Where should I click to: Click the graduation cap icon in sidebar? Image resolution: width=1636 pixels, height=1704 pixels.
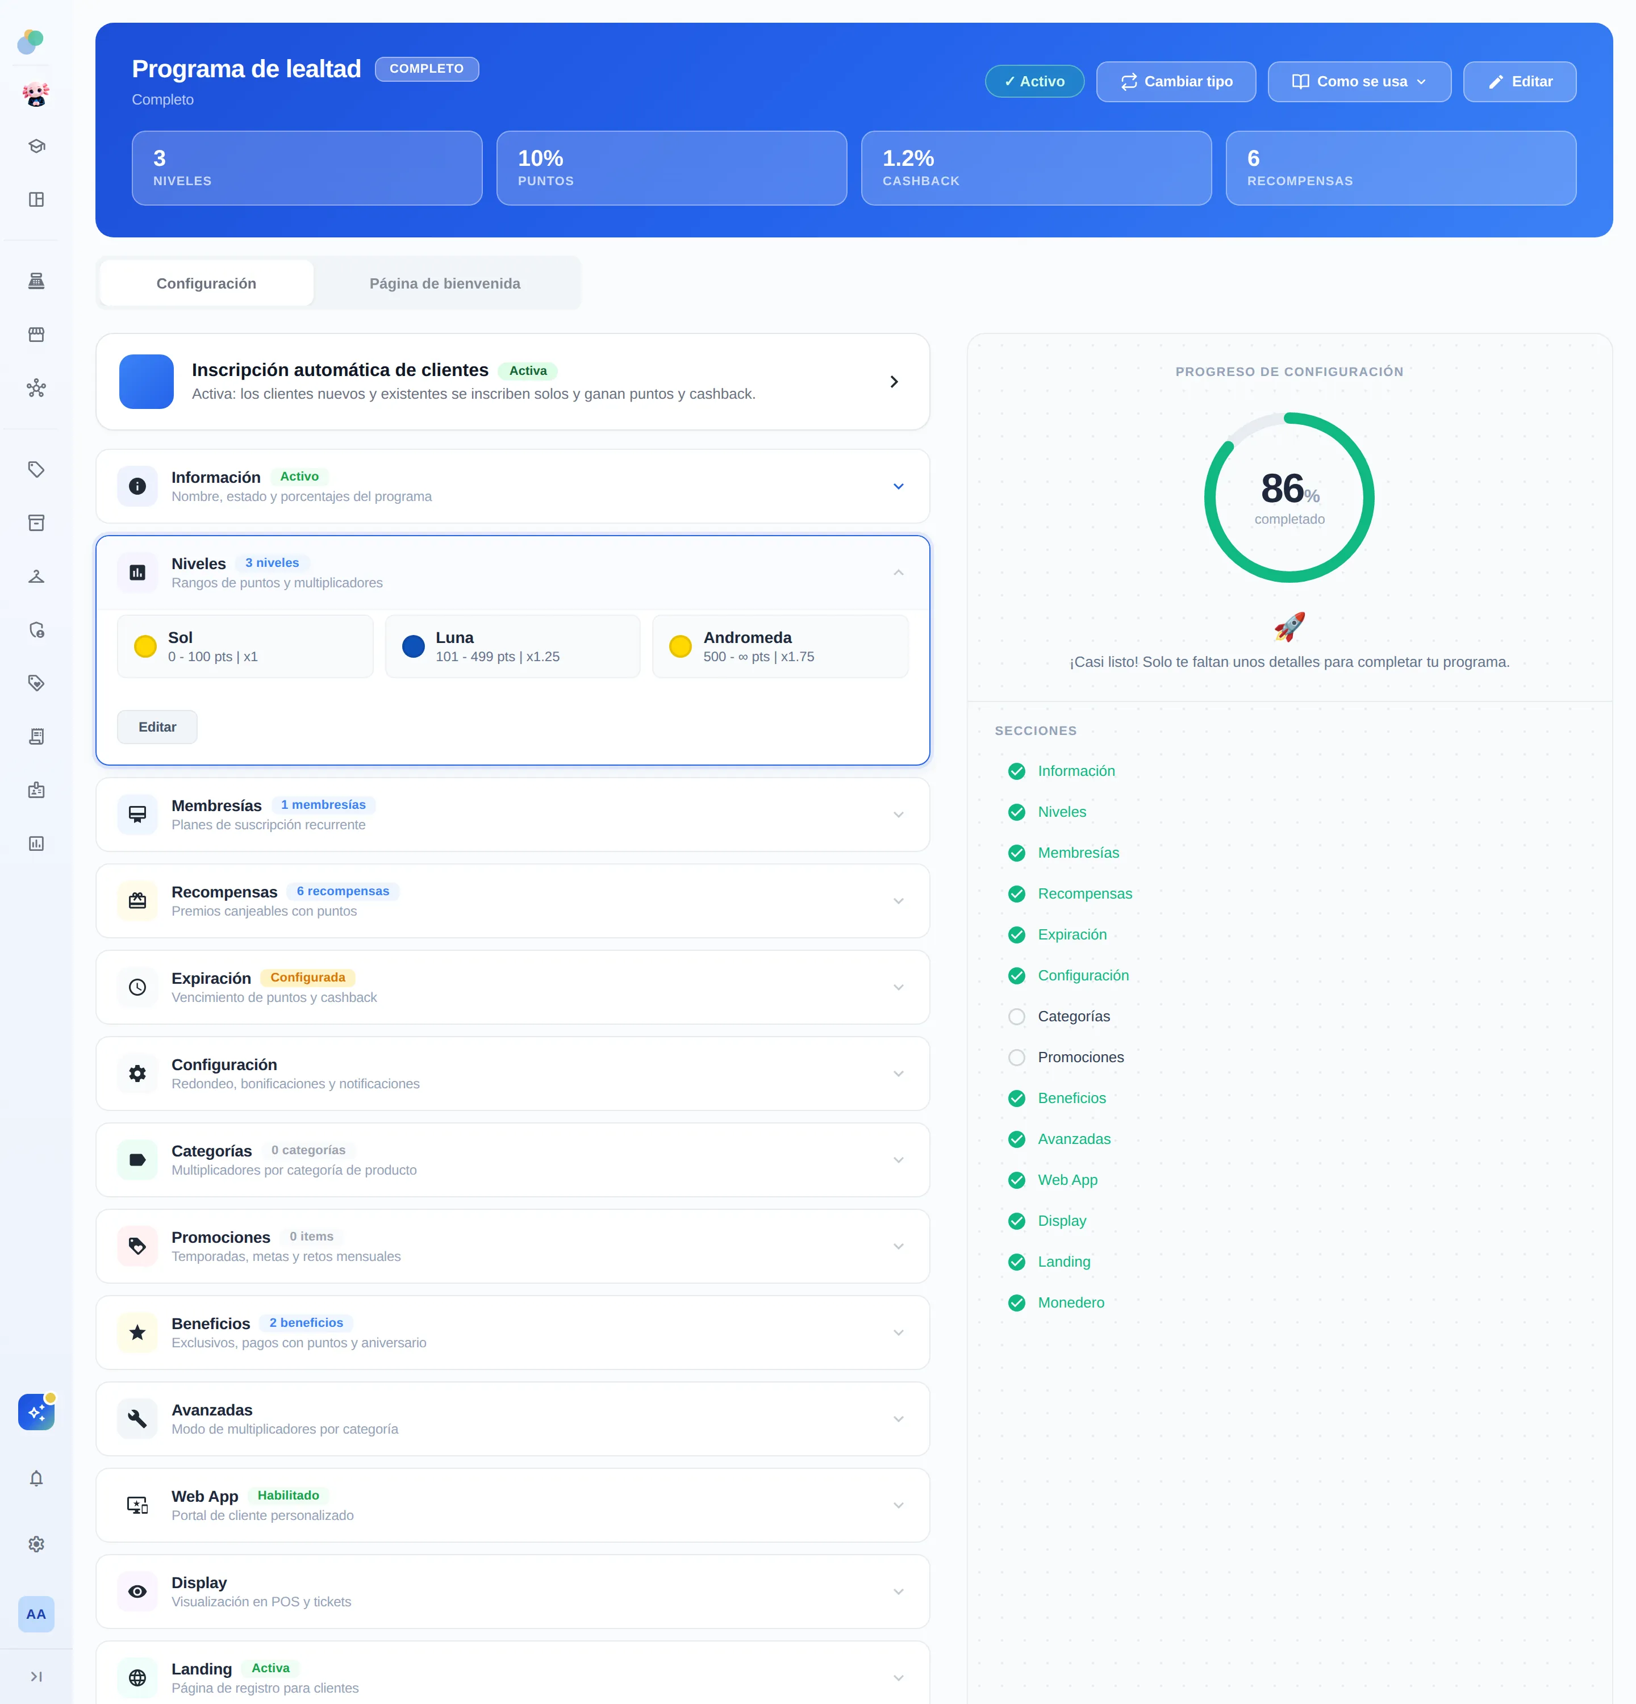coord(36,146)
